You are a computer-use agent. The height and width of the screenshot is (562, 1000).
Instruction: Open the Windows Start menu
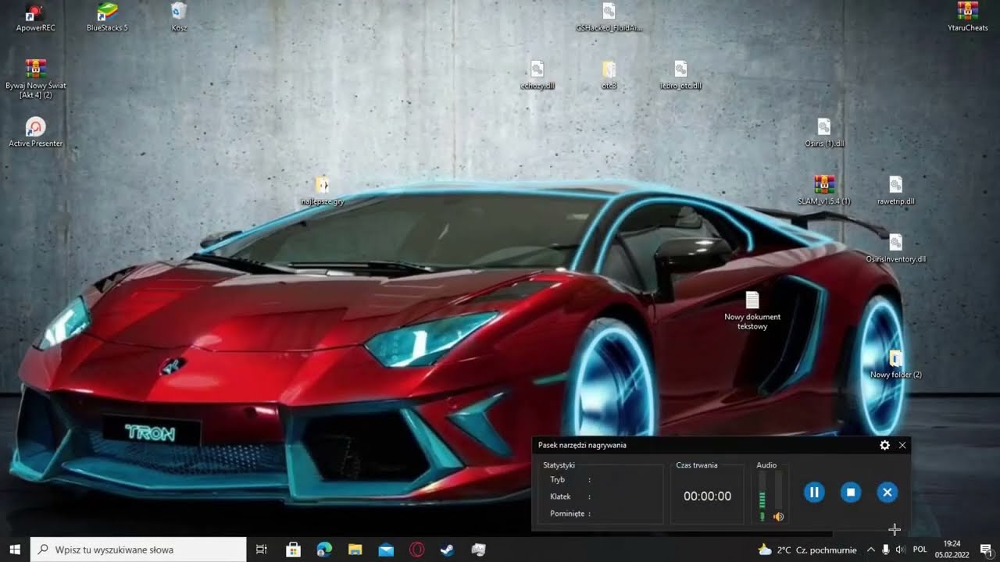pyautogui.click(x=15, y=550)
